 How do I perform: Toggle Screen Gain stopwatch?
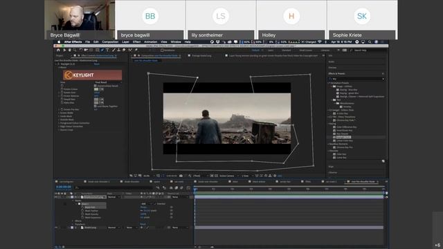click(x=62, y=92)
